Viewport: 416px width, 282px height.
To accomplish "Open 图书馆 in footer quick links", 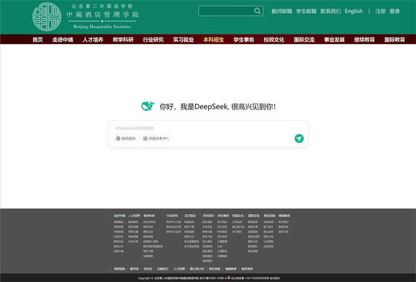I will (134, 268).
